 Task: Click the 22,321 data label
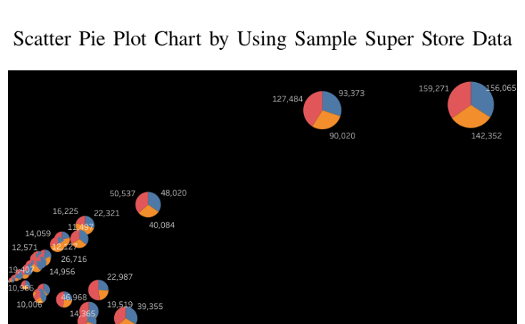pyautogui.click(x=106, y=213)
